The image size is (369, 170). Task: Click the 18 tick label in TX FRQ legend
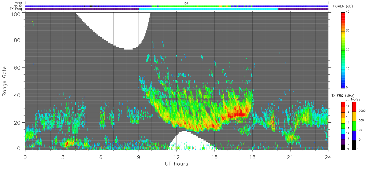pos(348,101)
